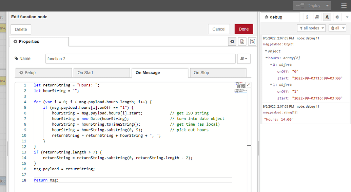The image size is (351, 192).
Task: Open the Deploy options dropdown arrow
Action: pyautogui.click(x=327, y=6)
